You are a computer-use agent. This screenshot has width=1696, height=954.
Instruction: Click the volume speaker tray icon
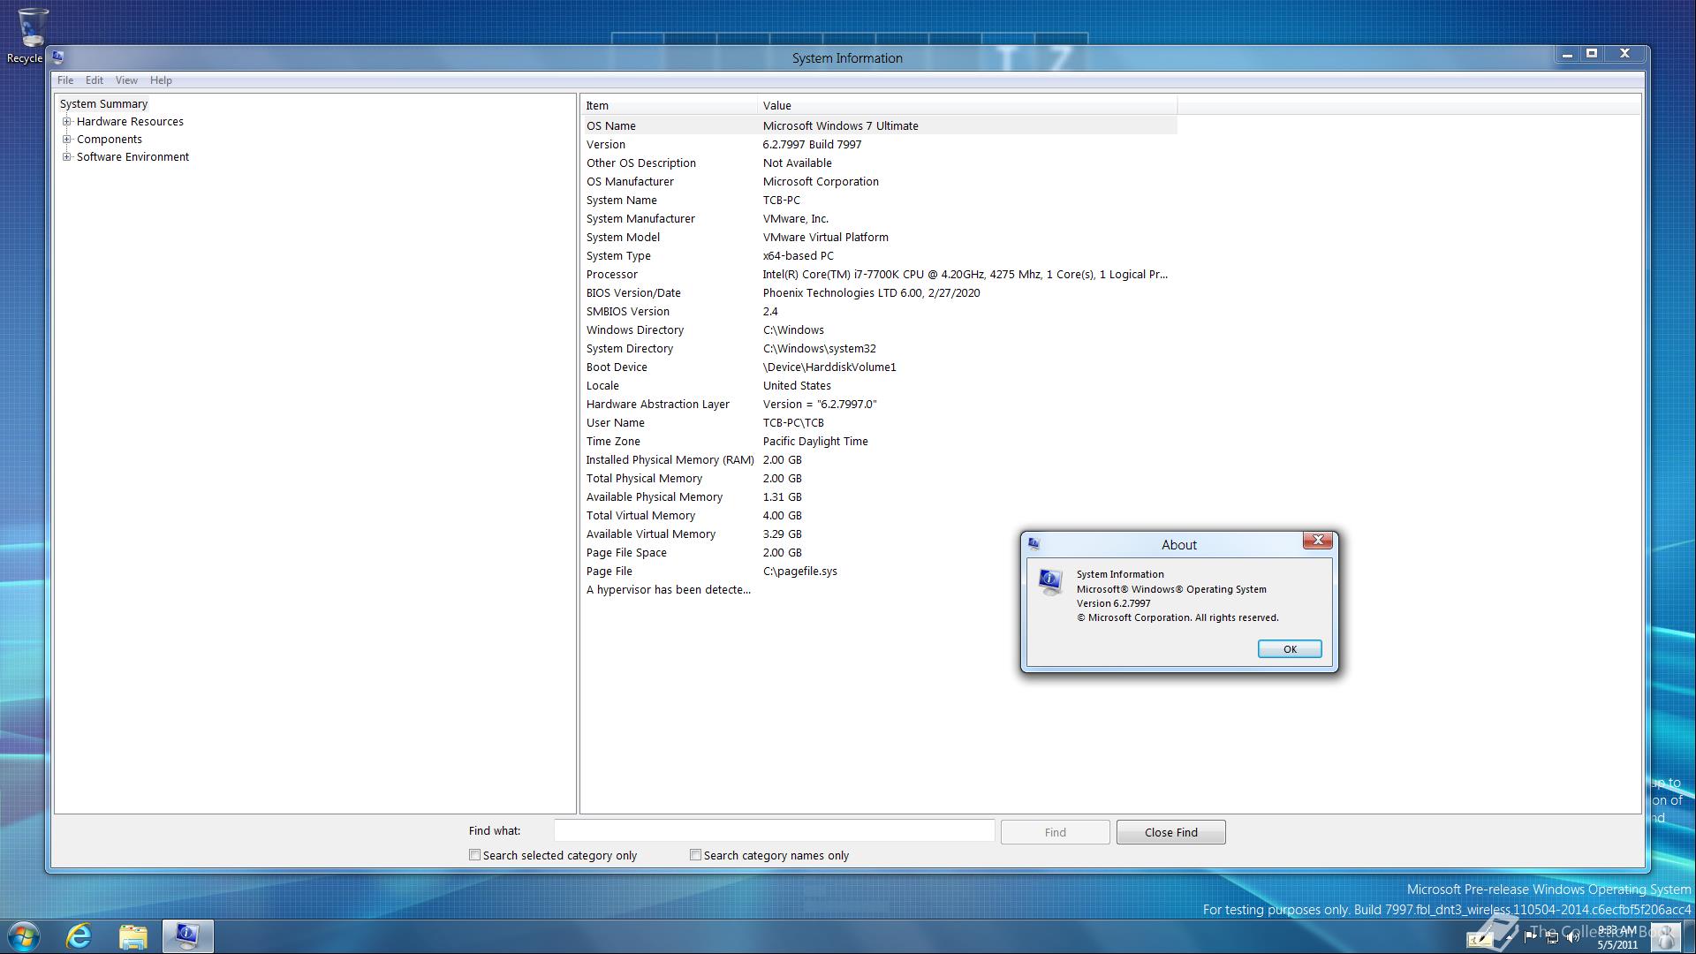click(x=1573, y=937)
